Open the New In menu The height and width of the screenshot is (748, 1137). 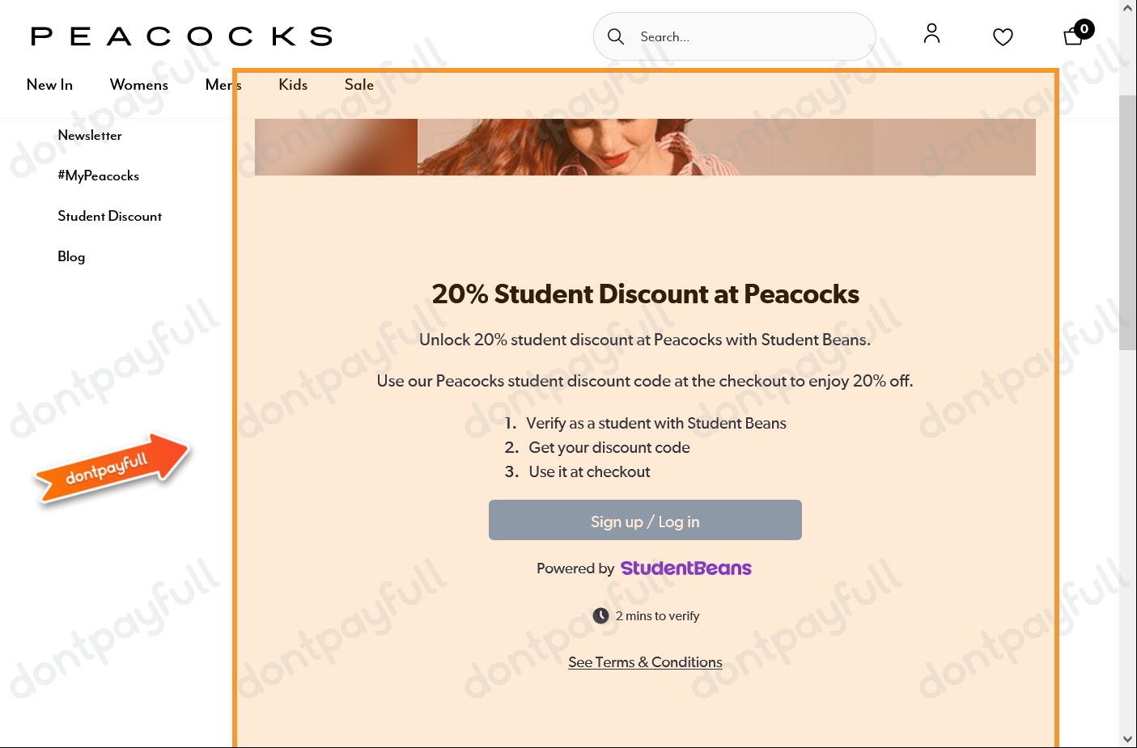tap(49, 85)
